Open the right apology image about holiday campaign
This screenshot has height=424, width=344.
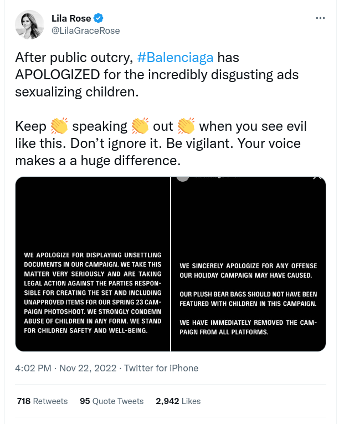point(248,264)
